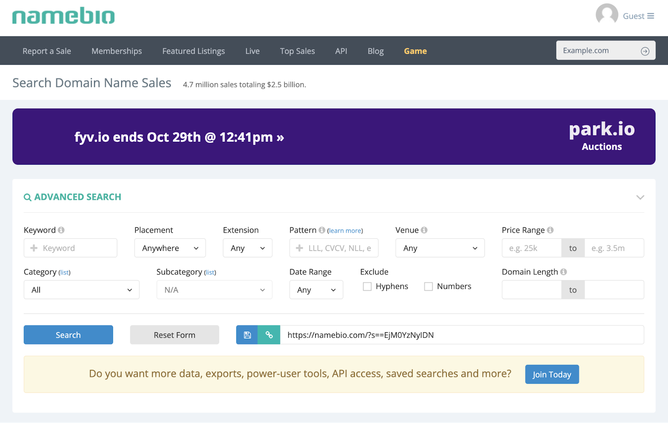
Task: Toggle the Pattern info icon
Action: (322, 229)
